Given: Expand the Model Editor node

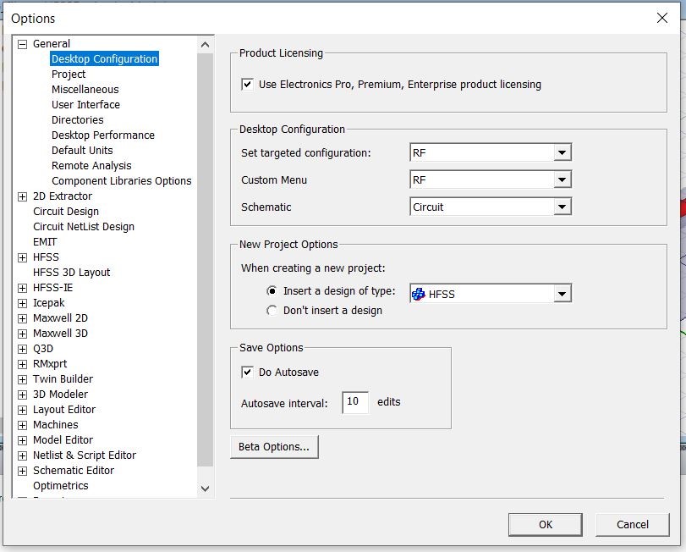Looking at the screenshot, I should (22, 440).
